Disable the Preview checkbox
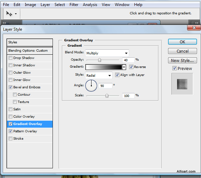The height and width of the screenshot is (178, 201). pyautogui.click(x=174, y=68)
